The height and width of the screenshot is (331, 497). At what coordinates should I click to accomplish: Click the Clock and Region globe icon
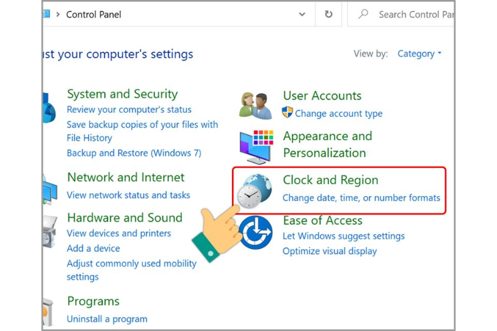click(x=254, y=191)
